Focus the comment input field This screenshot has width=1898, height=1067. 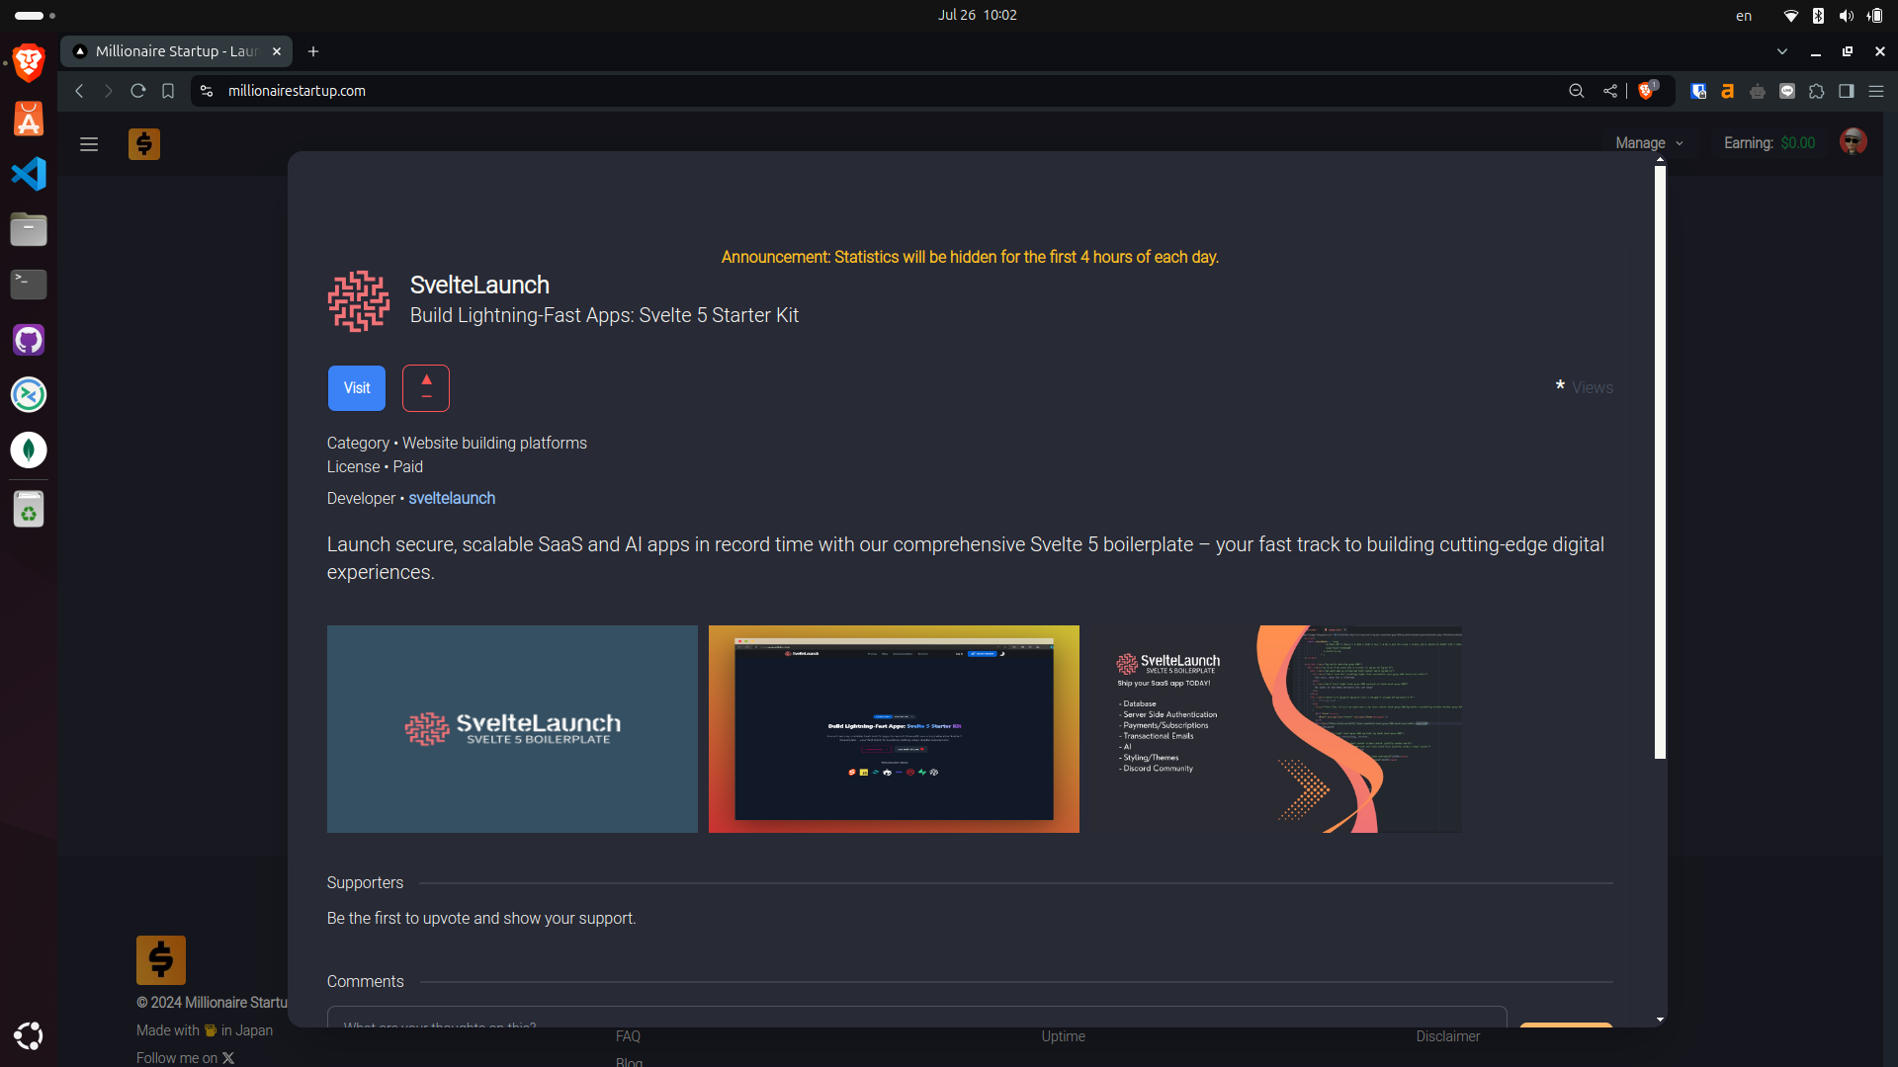[x=916, y=1018]
